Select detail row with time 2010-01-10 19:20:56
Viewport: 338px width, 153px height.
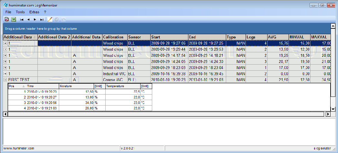coord(80,103)
